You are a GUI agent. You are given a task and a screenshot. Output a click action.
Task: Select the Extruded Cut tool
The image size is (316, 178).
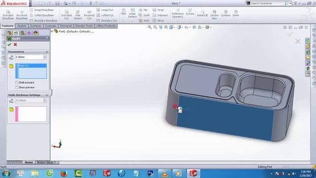(67, 15)
